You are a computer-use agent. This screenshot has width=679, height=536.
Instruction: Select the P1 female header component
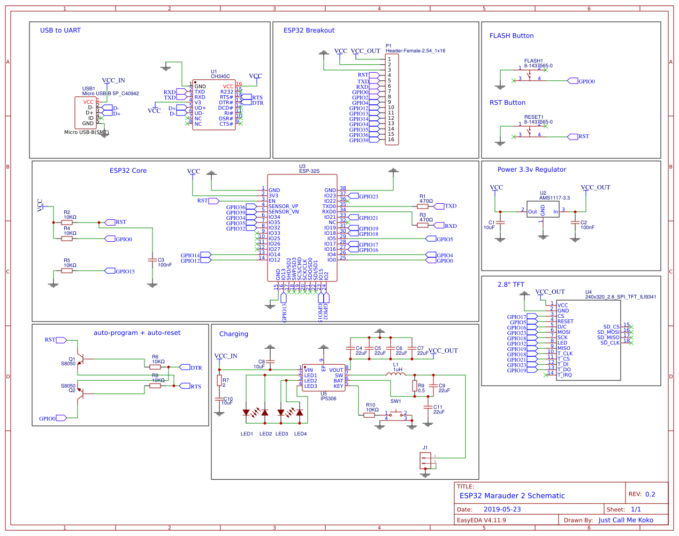(392, 99)
